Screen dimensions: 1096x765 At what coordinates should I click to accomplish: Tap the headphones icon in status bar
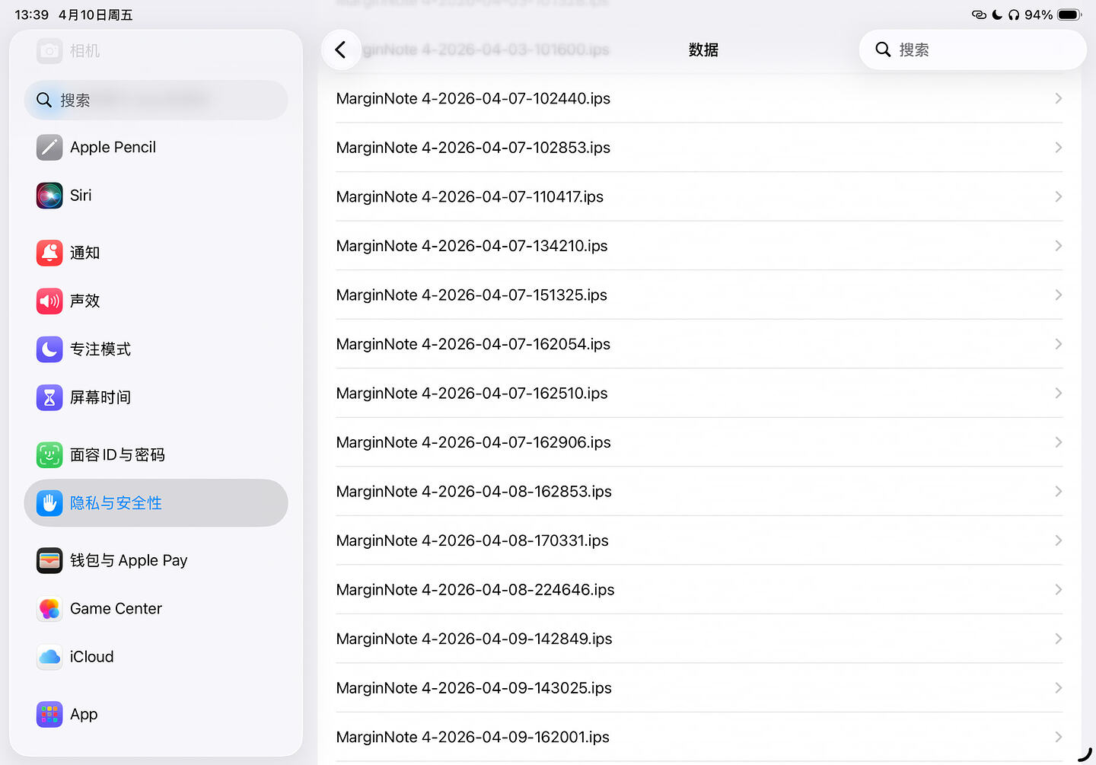click(x=1014, y=14)
